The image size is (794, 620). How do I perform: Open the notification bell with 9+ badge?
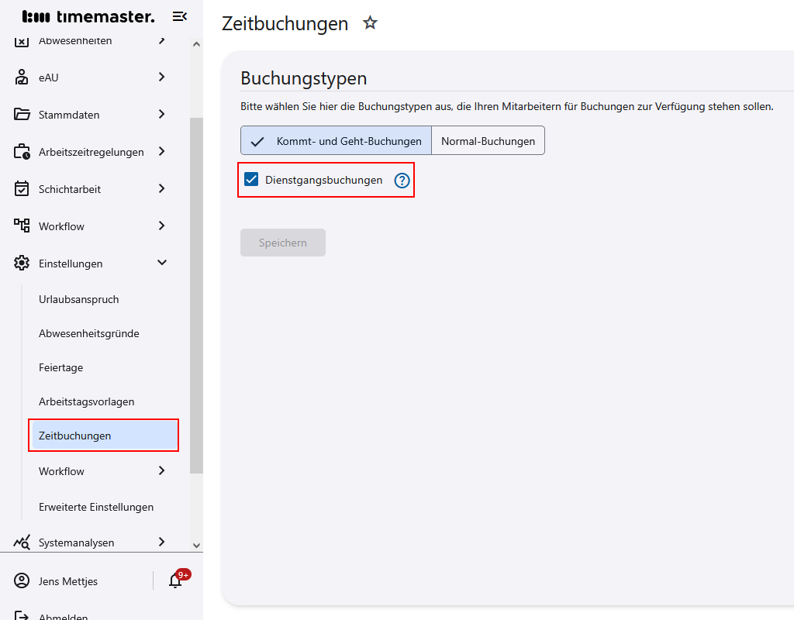coord(175,580)
